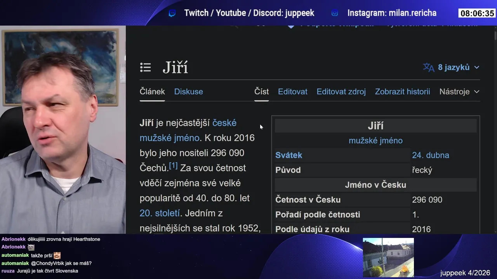The image size is (497, 279).
Task: Click the 'Jméno v Česku' infobox header
Action: pyautogui.click(x=375, y=185)
